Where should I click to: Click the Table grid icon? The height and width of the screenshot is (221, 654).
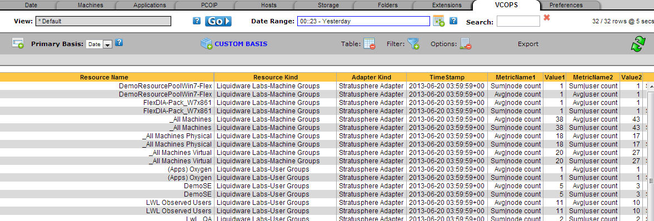point(370,44)
